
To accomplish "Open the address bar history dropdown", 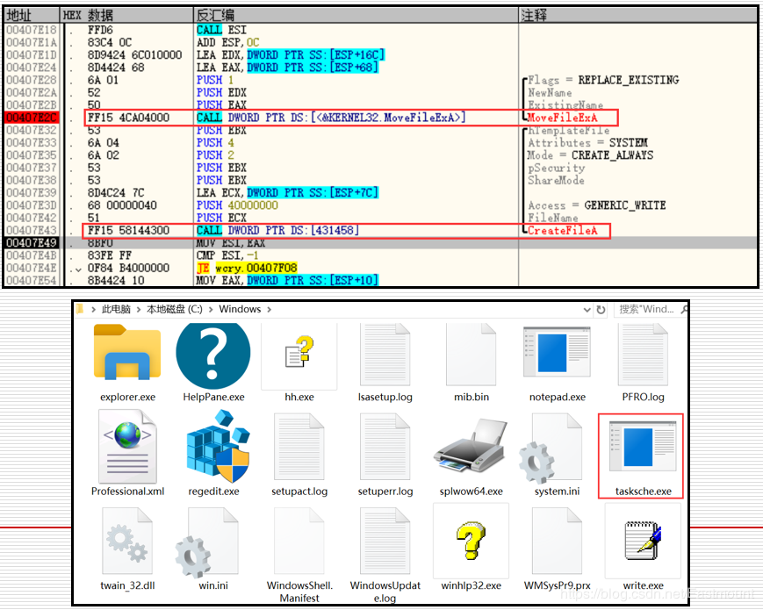I will [x=587, y=309].
